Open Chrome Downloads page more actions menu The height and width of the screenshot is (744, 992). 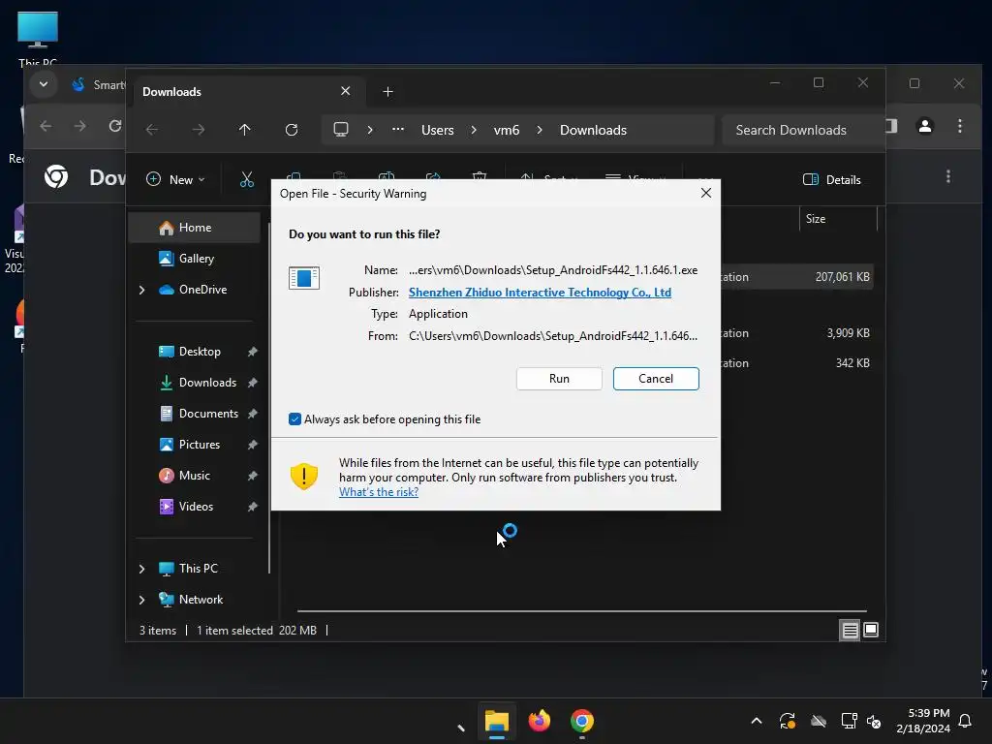(947, 176)
